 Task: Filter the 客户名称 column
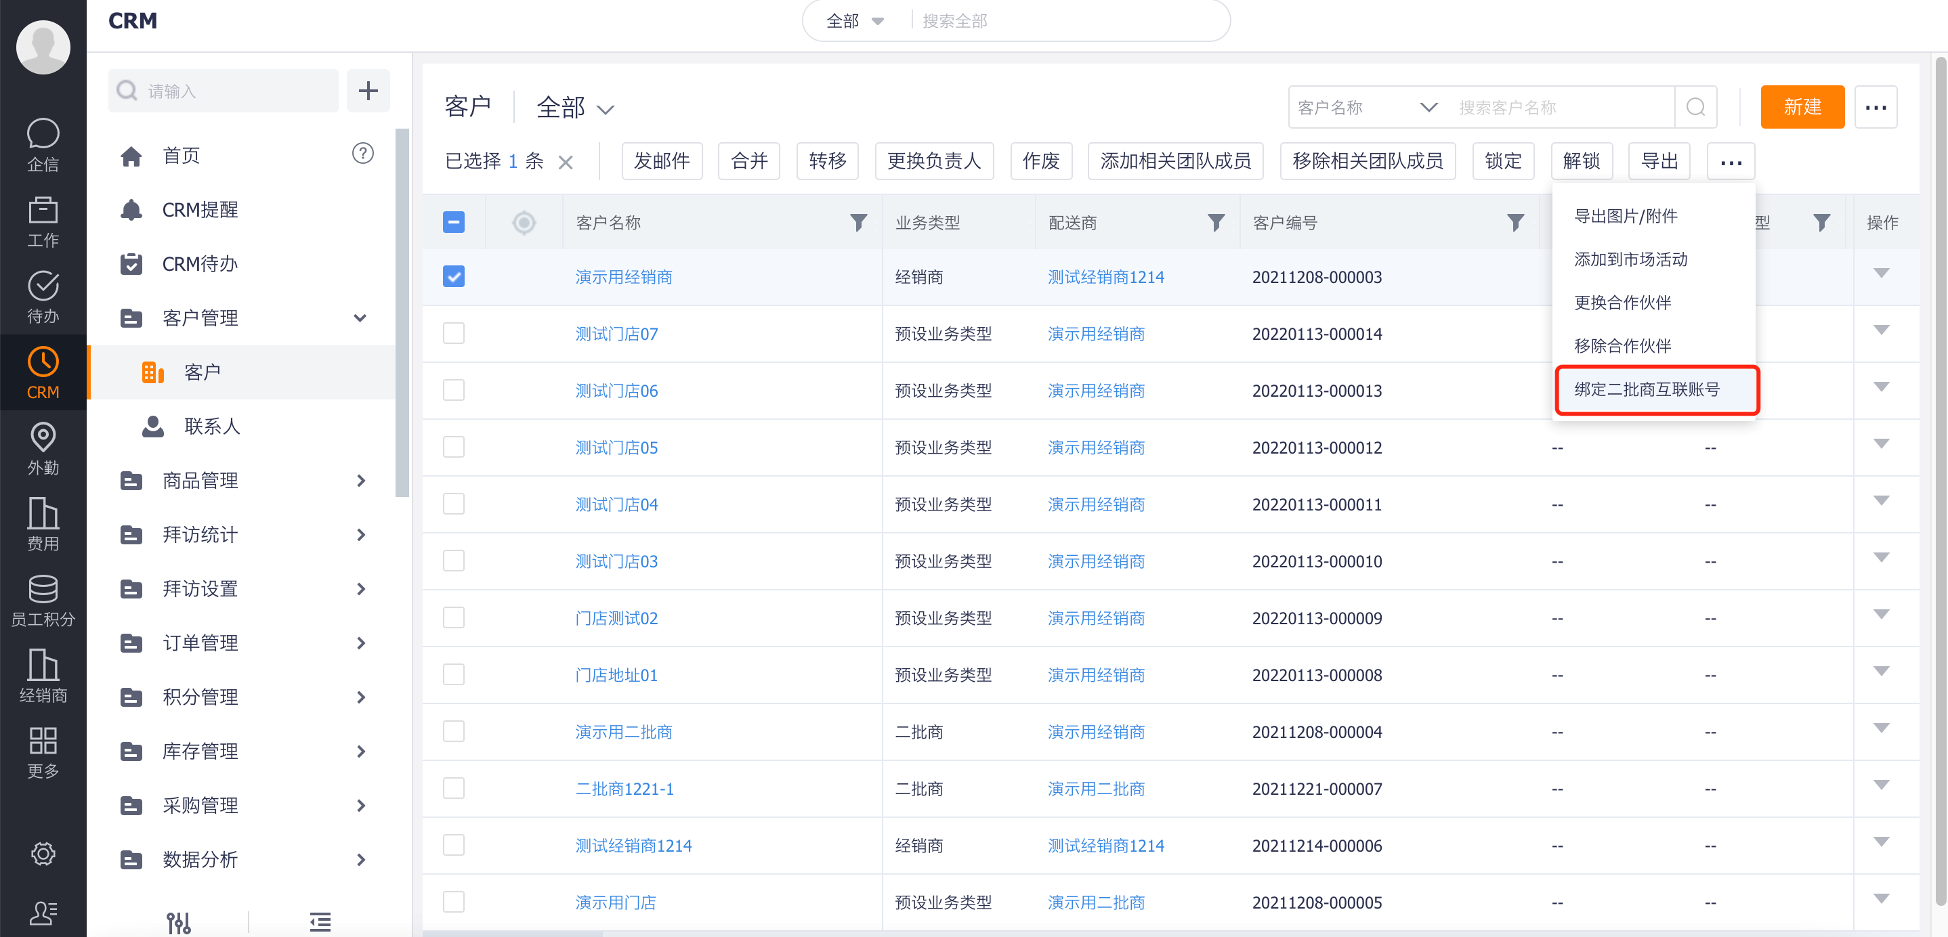(x=858, y=222)
